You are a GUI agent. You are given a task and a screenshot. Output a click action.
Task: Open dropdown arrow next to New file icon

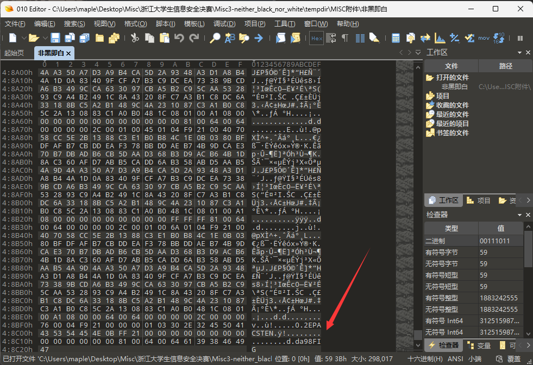(x=23, y=38)
